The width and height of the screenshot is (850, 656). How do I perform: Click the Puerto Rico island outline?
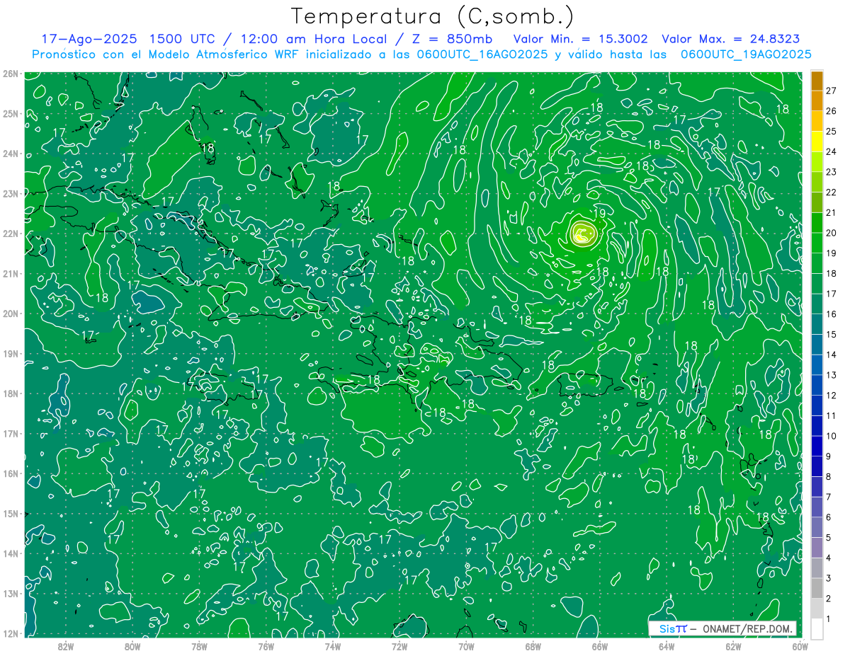[x=584, y=384]
